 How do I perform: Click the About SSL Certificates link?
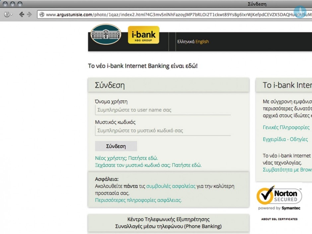point(279,219)
